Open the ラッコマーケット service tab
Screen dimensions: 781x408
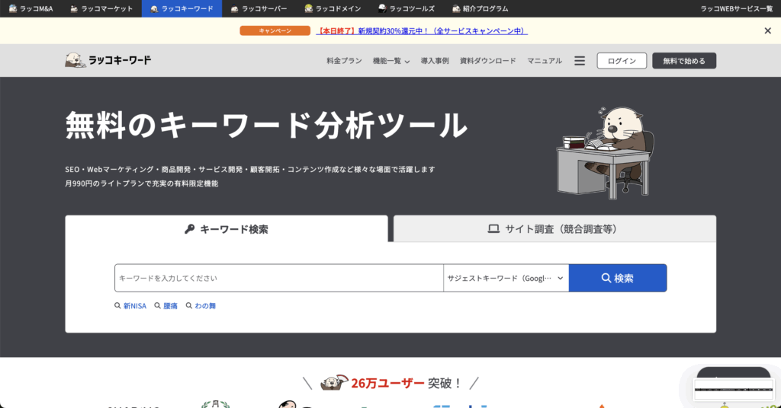point(101,8)
